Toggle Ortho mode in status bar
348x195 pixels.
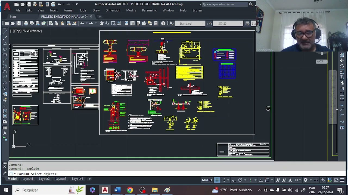pyautogui.click(x=234, y=180)
